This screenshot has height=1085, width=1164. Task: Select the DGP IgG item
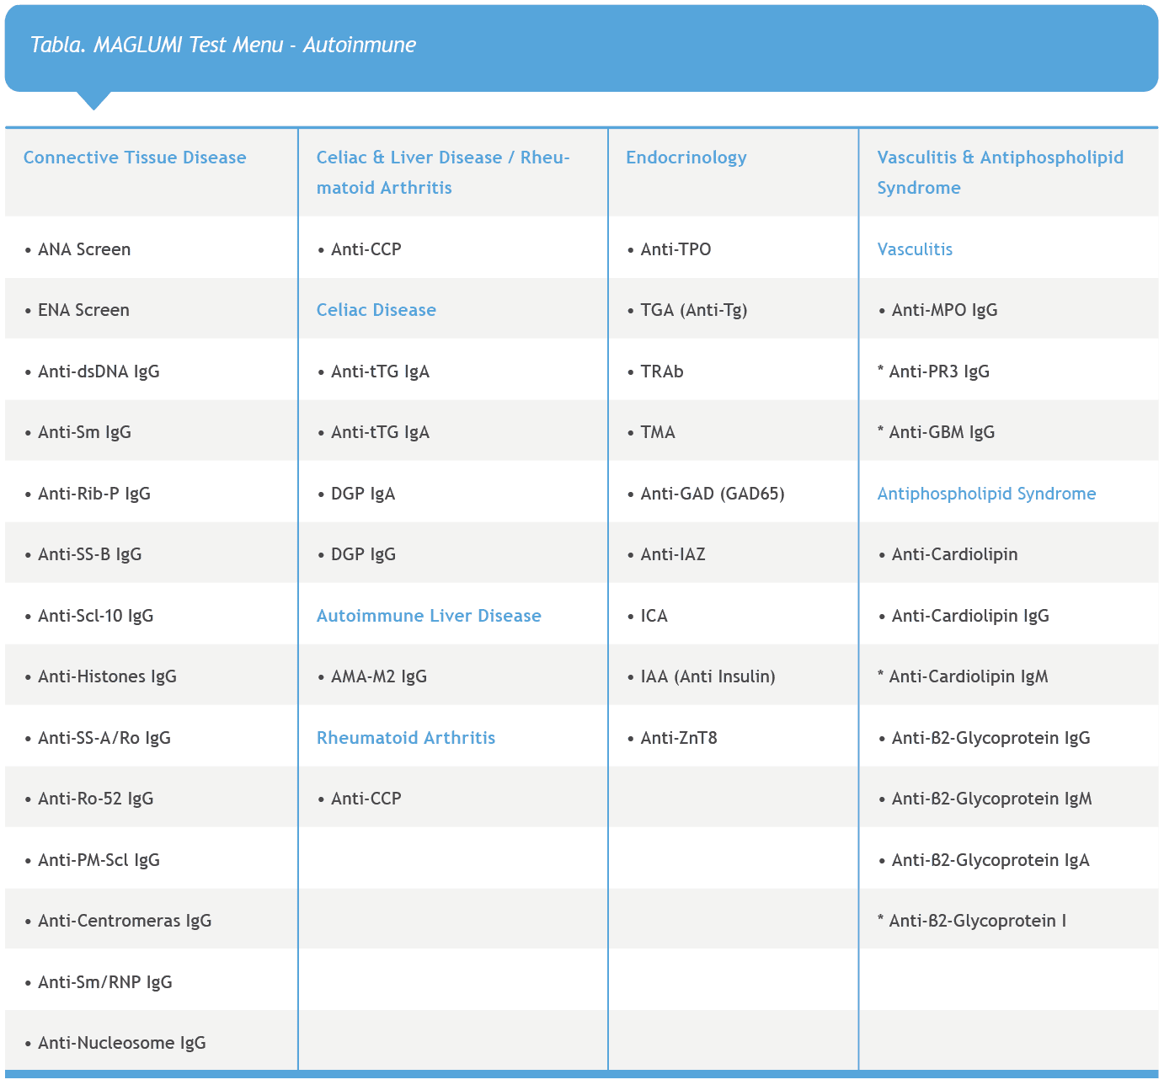tap(356, 554)
